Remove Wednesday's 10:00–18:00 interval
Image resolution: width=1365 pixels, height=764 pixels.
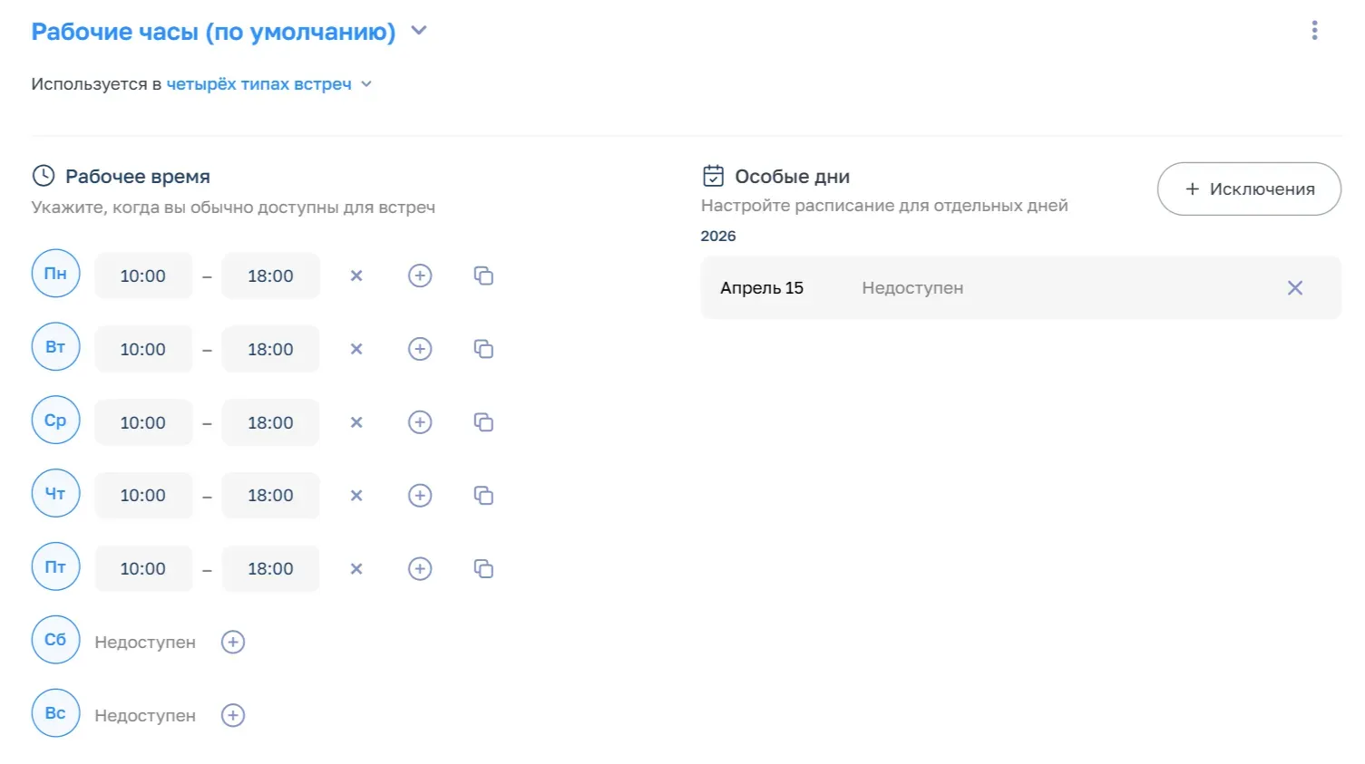pyautogui.click(x=356, y=422)
